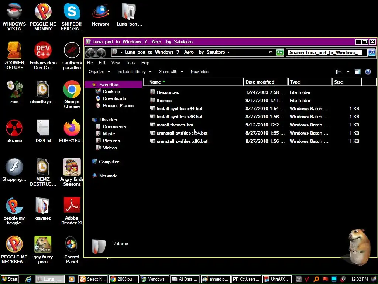
Task: Open the Tools menu
Action: [130, 63]
